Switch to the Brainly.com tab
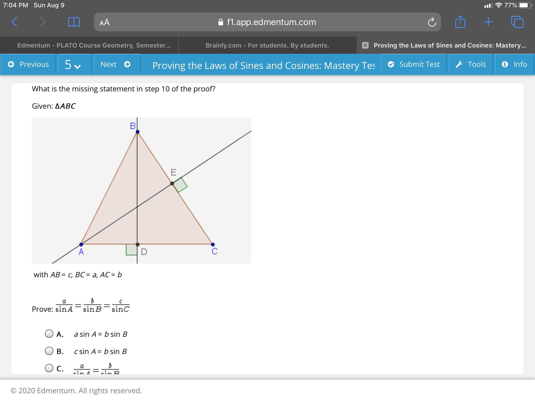The height and width of the screenshot is (401, 535). [267, 45]
